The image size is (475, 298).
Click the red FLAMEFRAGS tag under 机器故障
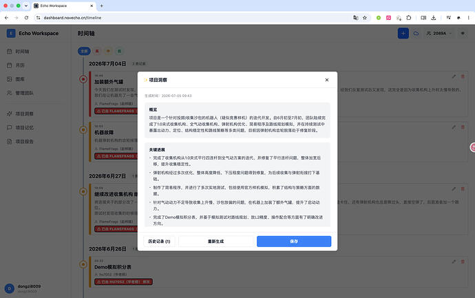[x=116, y=156]
